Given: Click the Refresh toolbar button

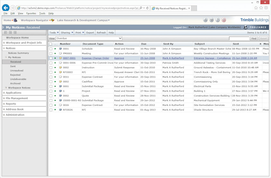Looking at the screenshot, I should pos(101,32).
